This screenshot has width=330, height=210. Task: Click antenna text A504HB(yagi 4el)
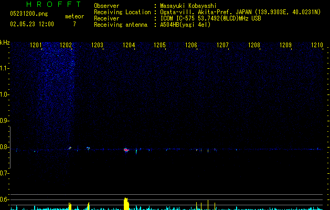[x=185, y=25]
